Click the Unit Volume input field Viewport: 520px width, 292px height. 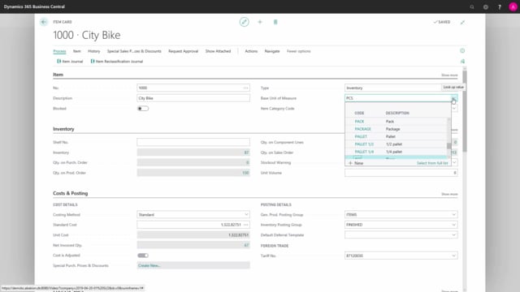401,173
